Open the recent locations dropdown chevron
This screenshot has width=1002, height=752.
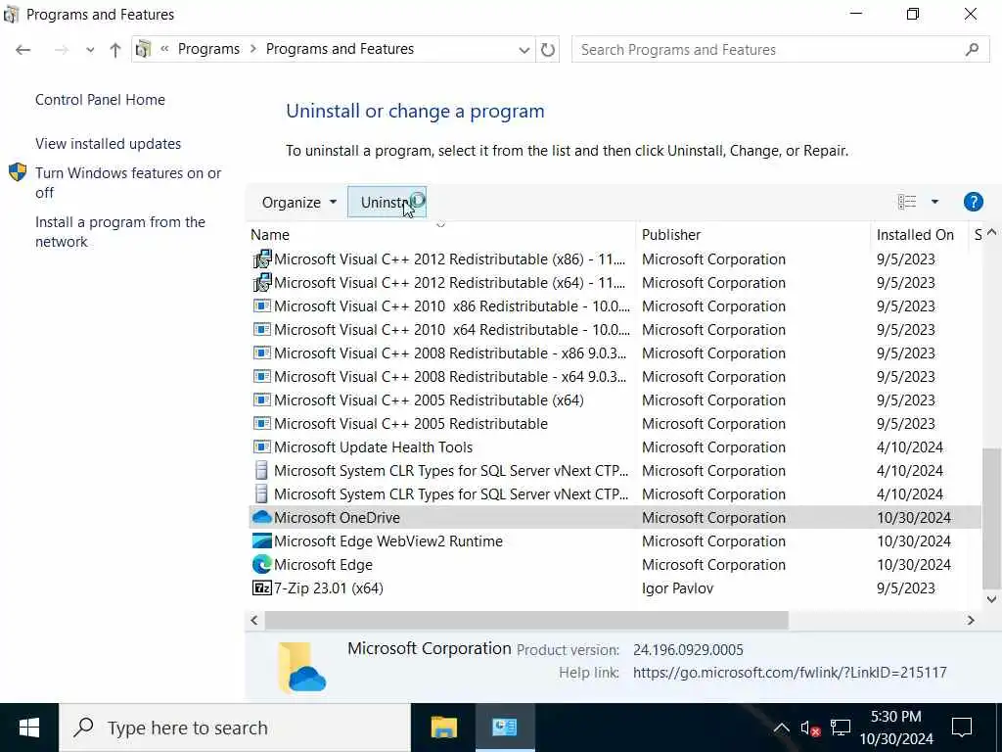pos(90,50)
